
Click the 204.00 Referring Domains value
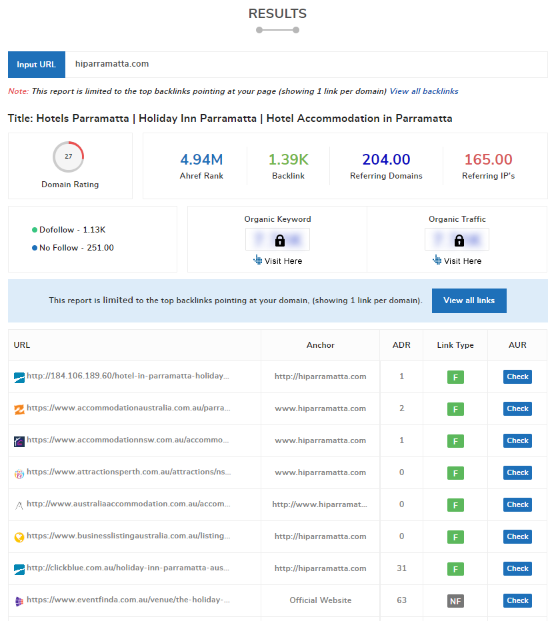coord(386,160)
